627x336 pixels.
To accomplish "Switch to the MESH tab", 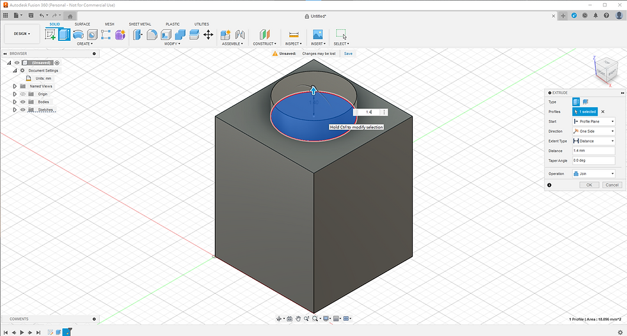I will point(109,24).
